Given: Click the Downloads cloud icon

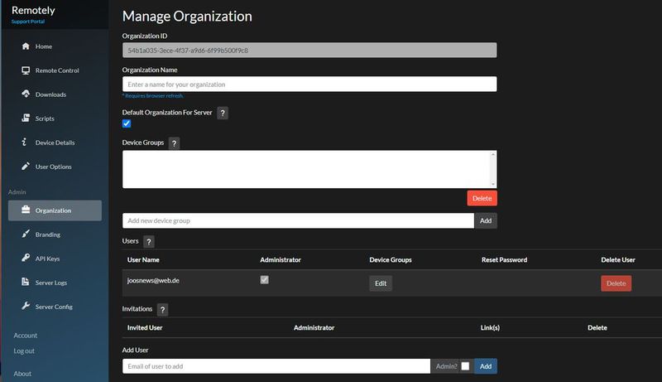Looking at the screenshot, I should pyautogui.click(x=26, y=94).
